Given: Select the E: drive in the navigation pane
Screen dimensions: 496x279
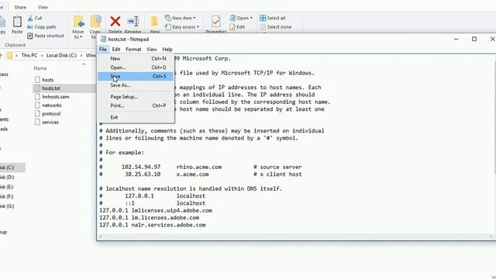Looking at the screenshot, I should pyautogui.click(x=7, y=187).
